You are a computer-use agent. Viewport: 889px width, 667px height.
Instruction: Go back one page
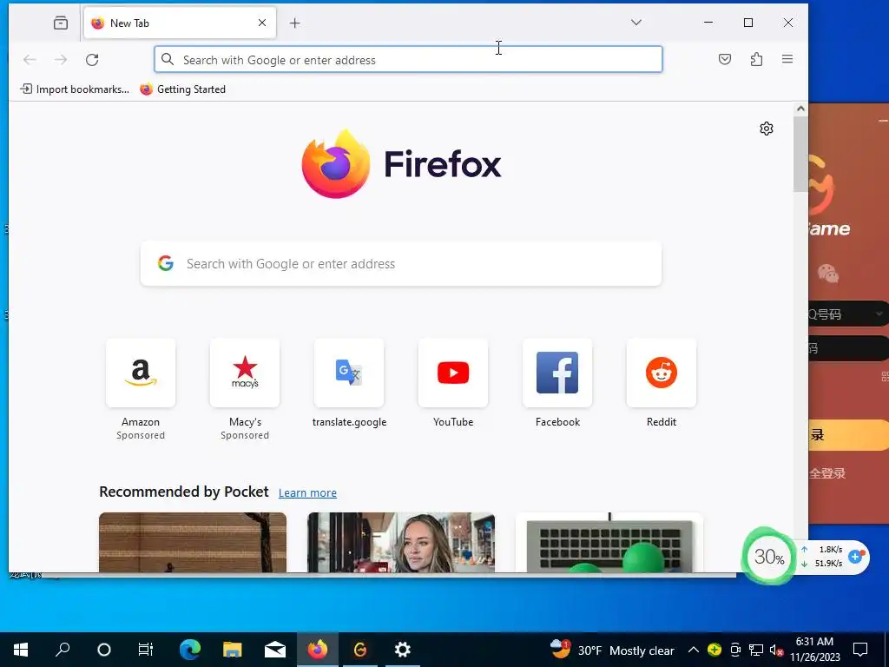30,60
